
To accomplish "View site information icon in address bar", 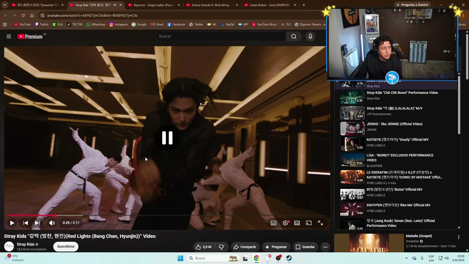I will (x=42, y=15).
